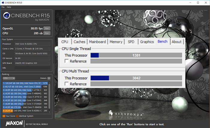Select ranking row 9 i5-6200U 285
210x128 pixels.
(x=25, y=111)
